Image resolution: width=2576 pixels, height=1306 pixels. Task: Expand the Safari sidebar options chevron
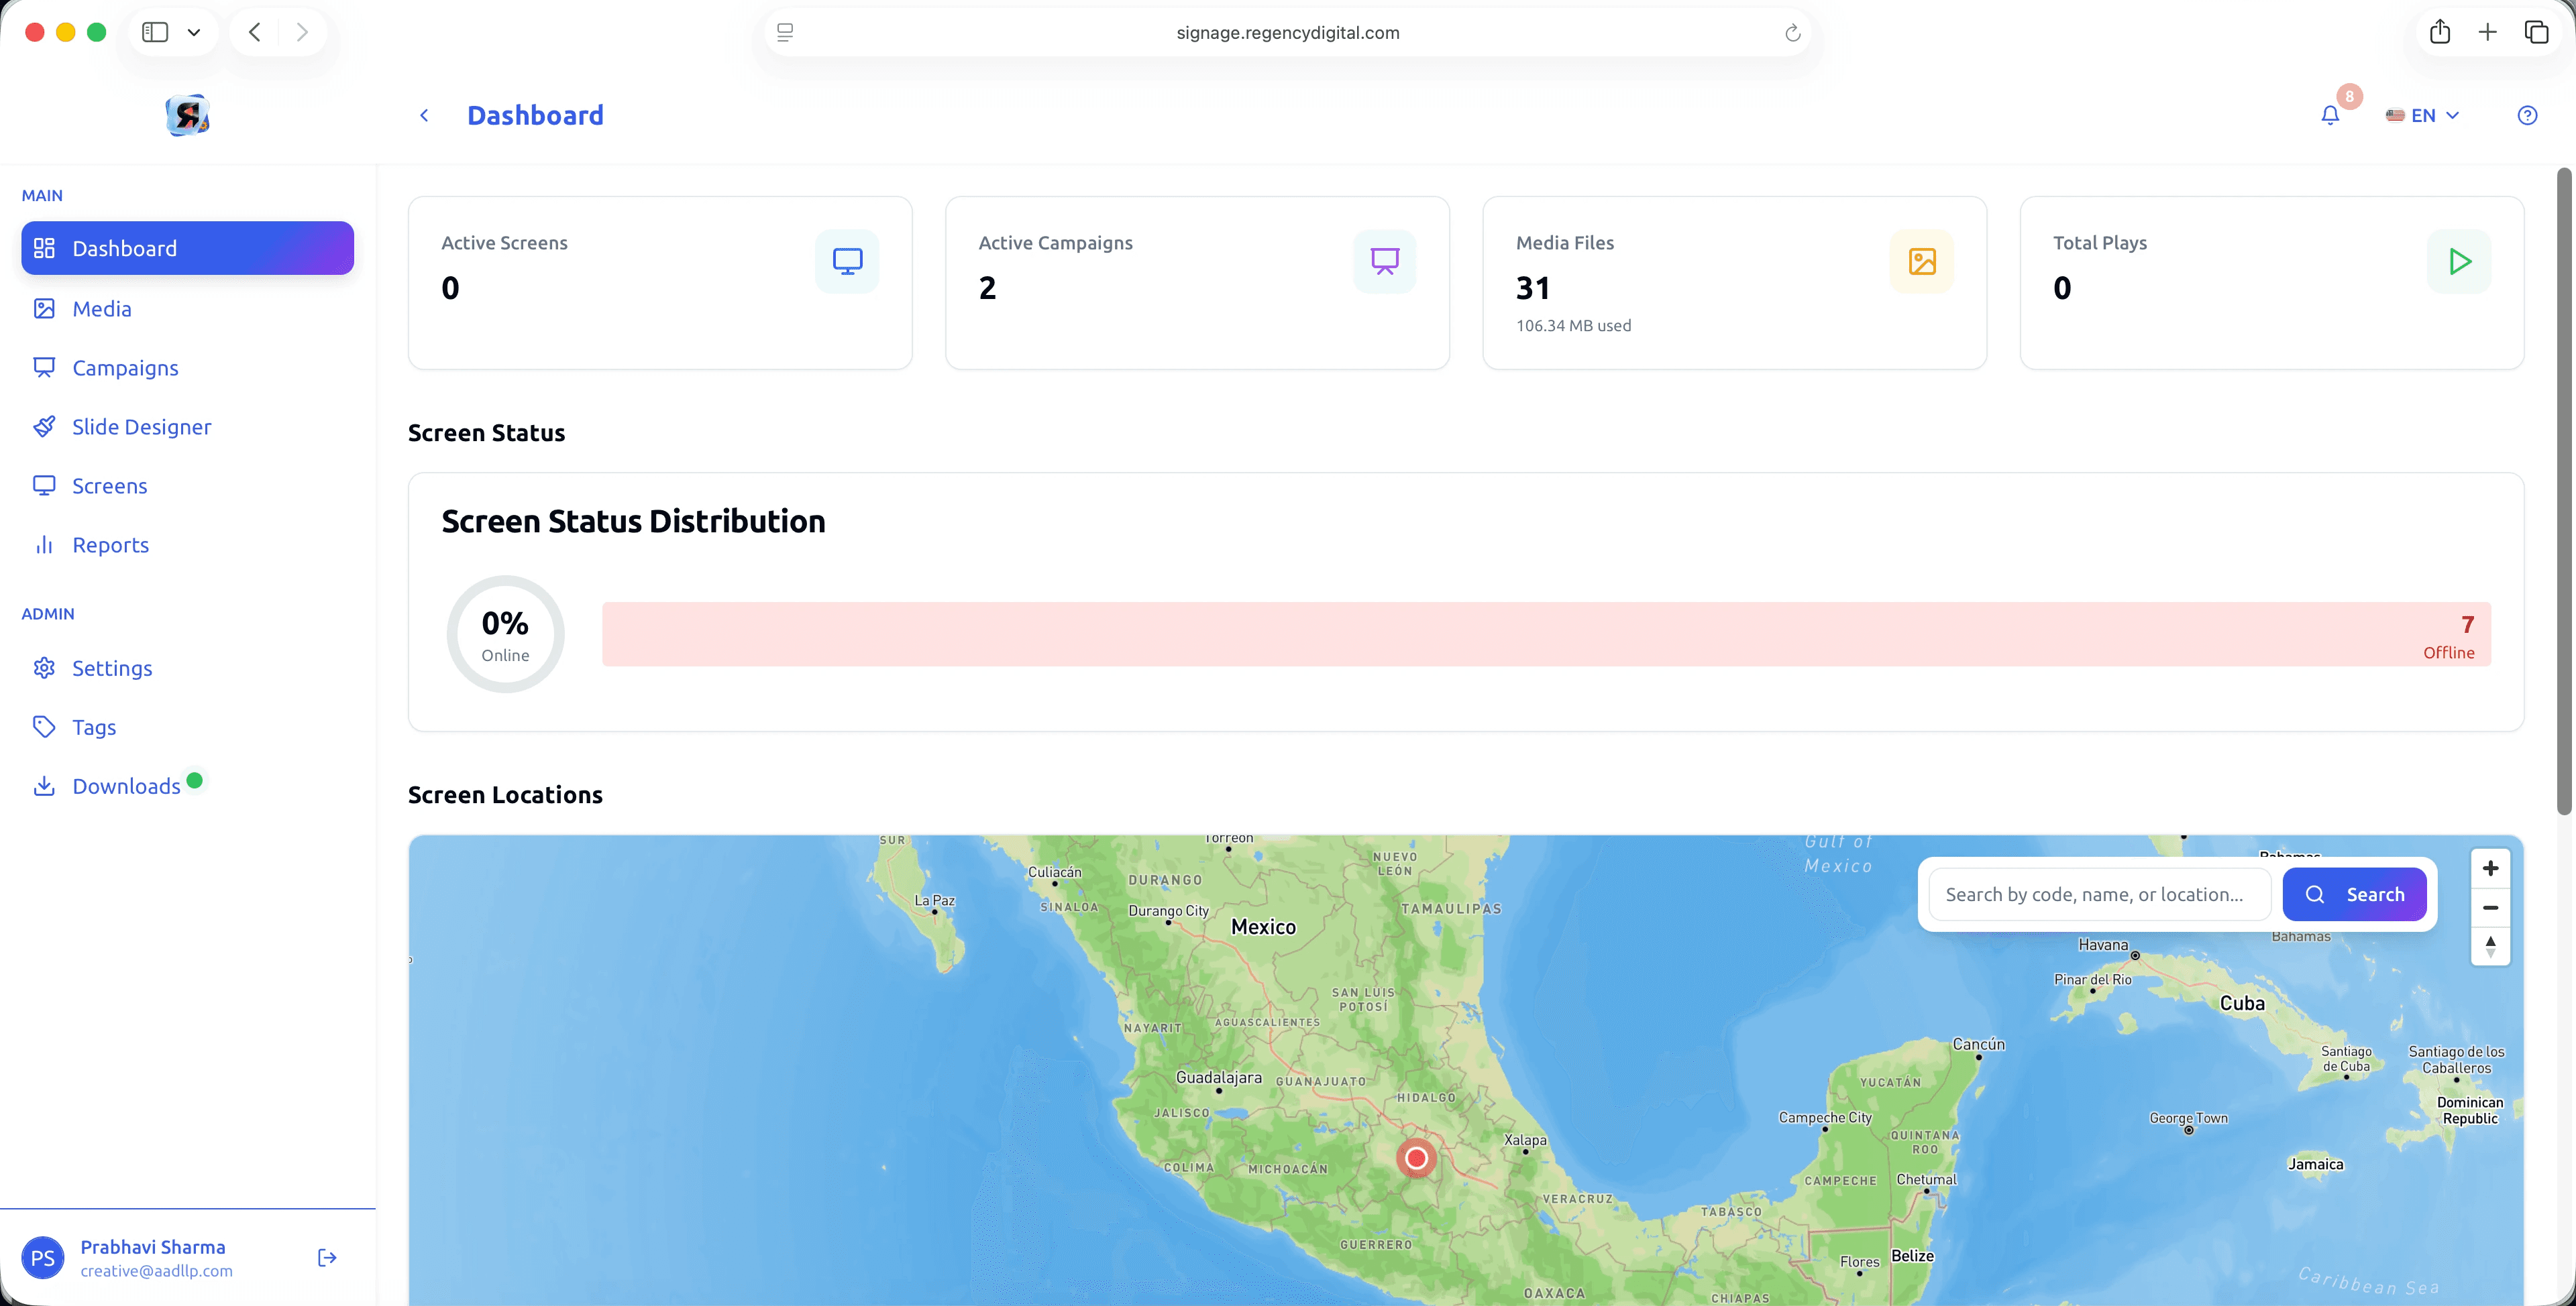coord(194,33)
